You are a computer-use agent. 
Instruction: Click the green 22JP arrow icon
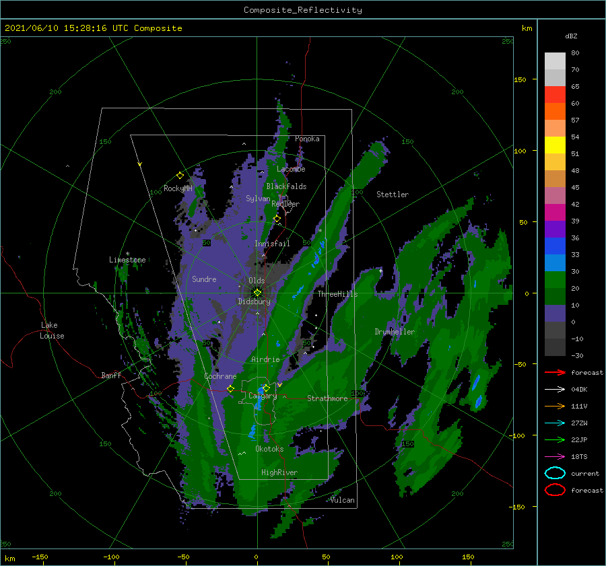pos(555,439)
